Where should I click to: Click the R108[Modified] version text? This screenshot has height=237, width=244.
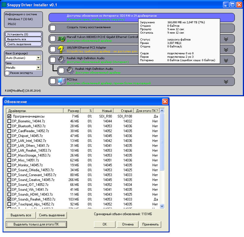23,91
